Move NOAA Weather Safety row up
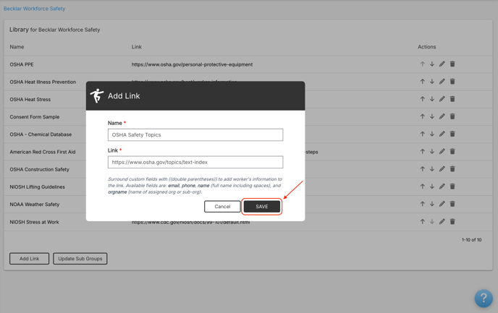The height and width of the screenshot is (313, 498). click(423, 204)
